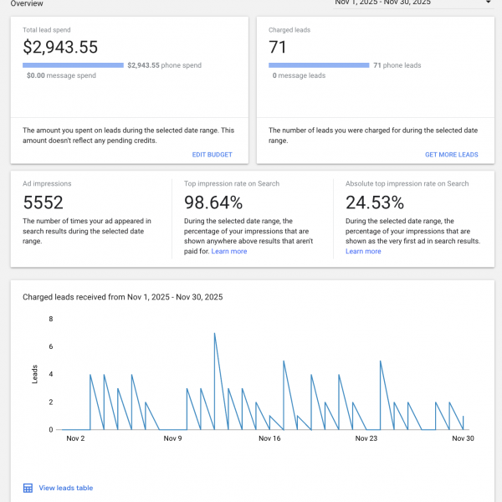Click the blue phone spend progress bar

tap(73, 65)
